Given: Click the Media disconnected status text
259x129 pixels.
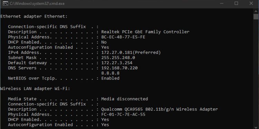Looking at the screenshot, I should (125, 99).
